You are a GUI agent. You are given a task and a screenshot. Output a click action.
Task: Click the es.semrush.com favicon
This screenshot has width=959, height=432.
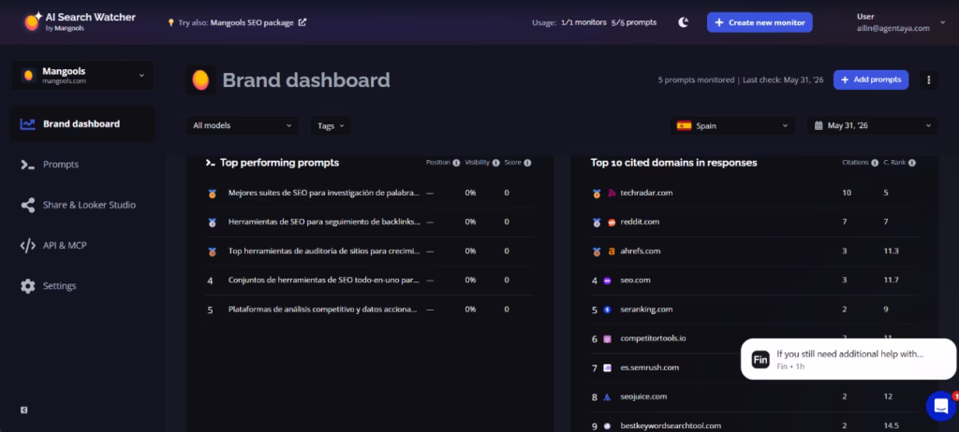click(607, 367)
